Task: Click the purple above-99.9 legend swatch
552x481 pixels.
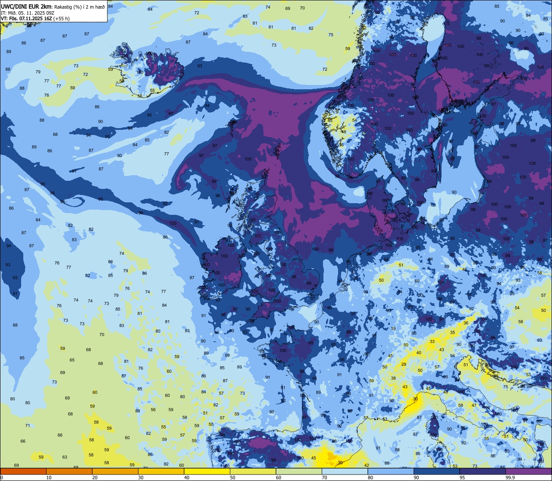Action: 528,471
